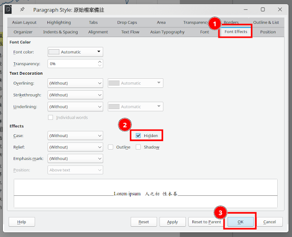Click the Help button
The height and width of the screenshot is (237, 292).
tap(22, 222)
